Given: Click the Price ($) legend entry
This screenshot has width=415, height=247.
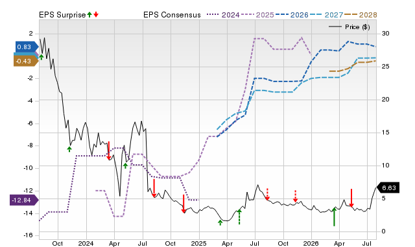Looking at the screenshot, I should 350,27.
